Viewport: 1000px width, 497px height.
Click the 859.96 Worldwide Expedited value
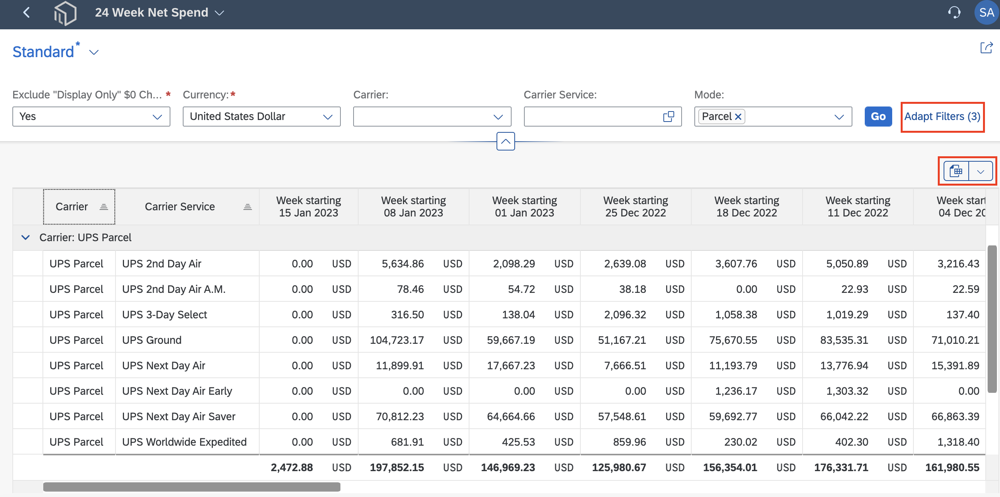point(629,442)
